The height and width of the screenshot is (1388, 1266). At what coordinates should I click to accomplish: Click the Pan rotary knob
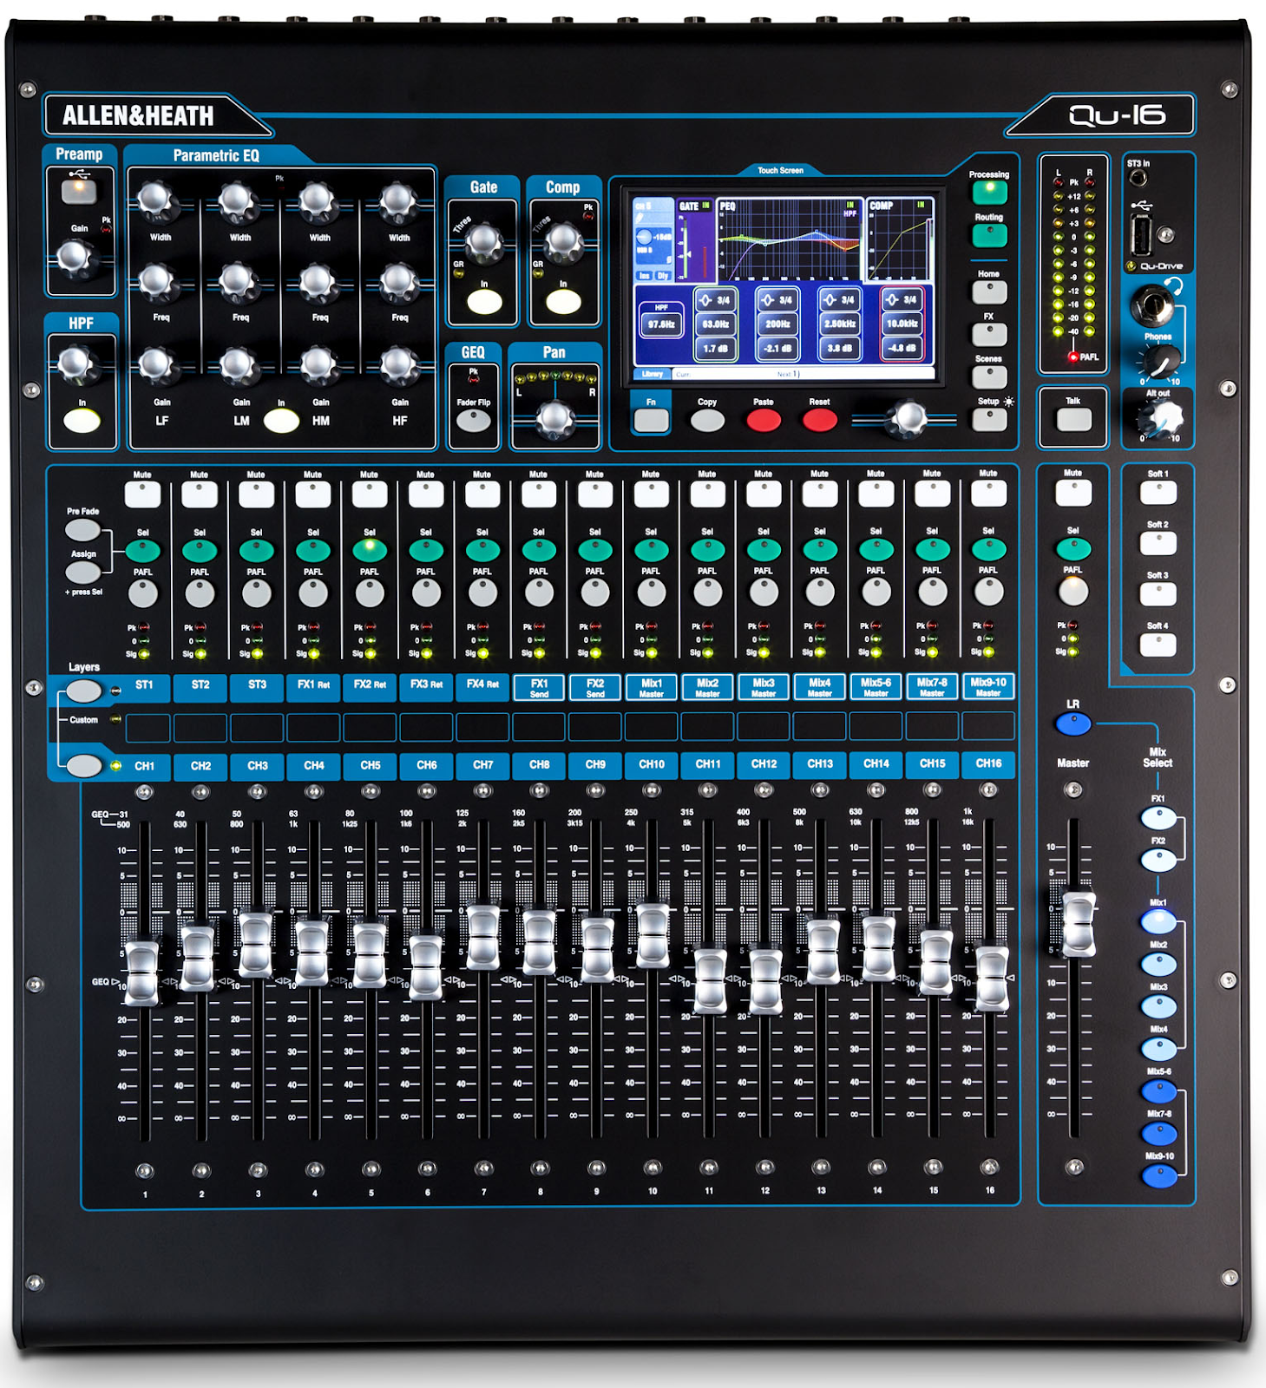coord(555,419)
